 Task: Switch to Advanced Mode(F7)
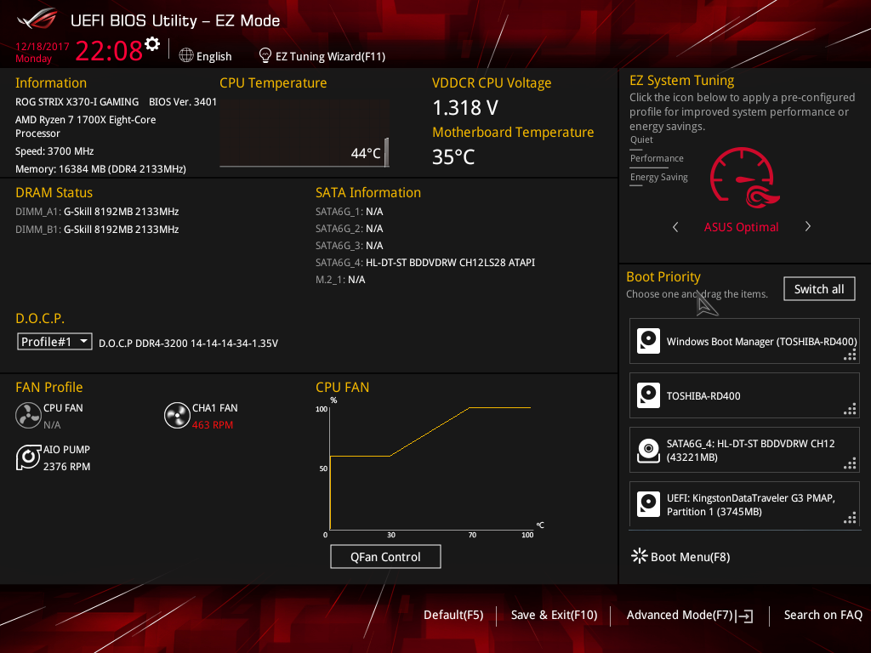point(680,616)
